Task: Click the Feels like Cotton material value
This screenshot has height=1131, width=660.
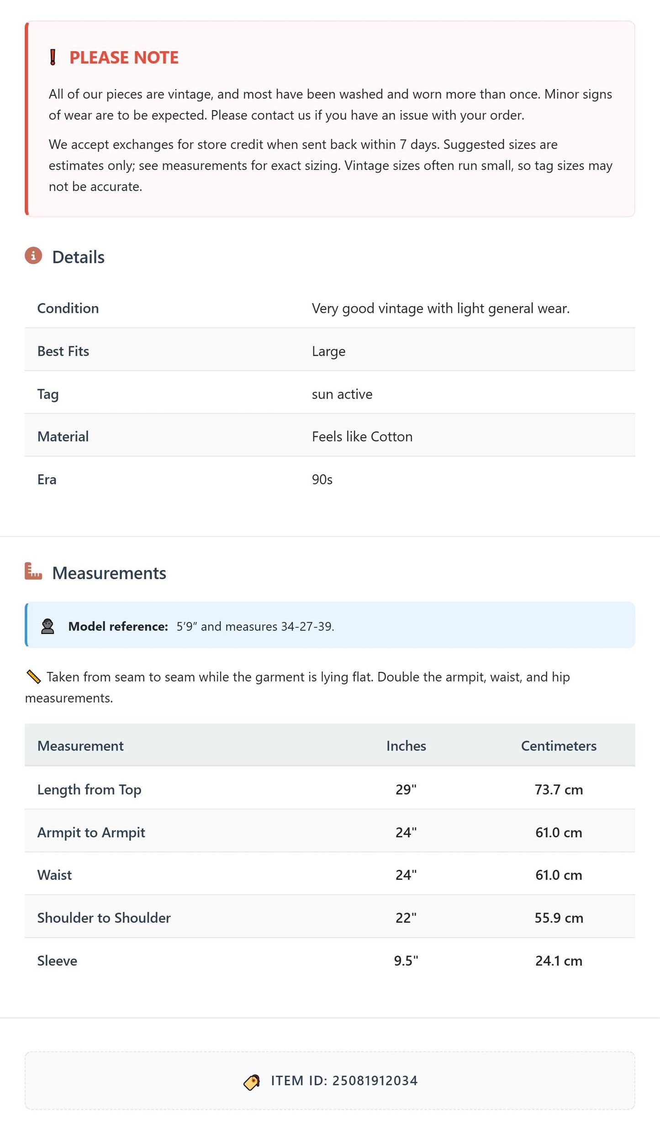Action: pos(362,437)
